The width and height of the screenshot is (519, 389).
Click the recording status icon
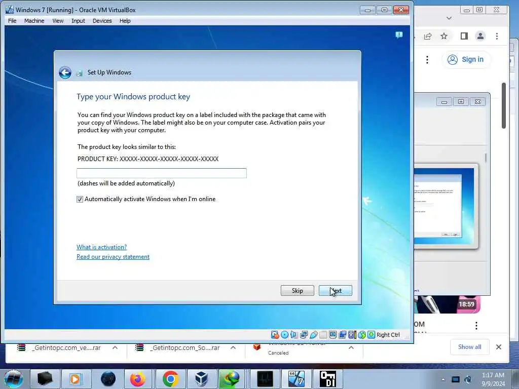point(342,335)
